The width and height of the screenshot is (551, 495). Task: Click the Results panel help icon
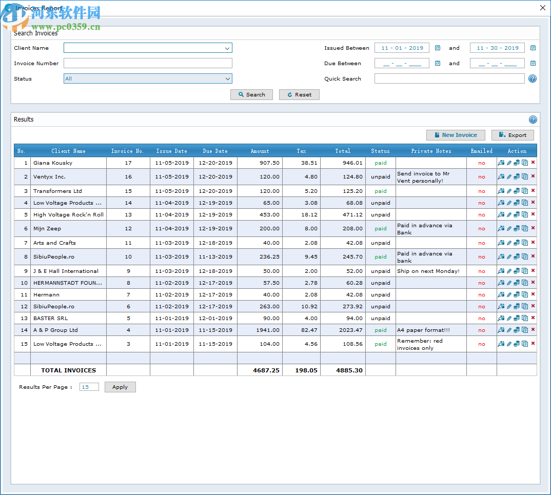(x=533, y=120)
